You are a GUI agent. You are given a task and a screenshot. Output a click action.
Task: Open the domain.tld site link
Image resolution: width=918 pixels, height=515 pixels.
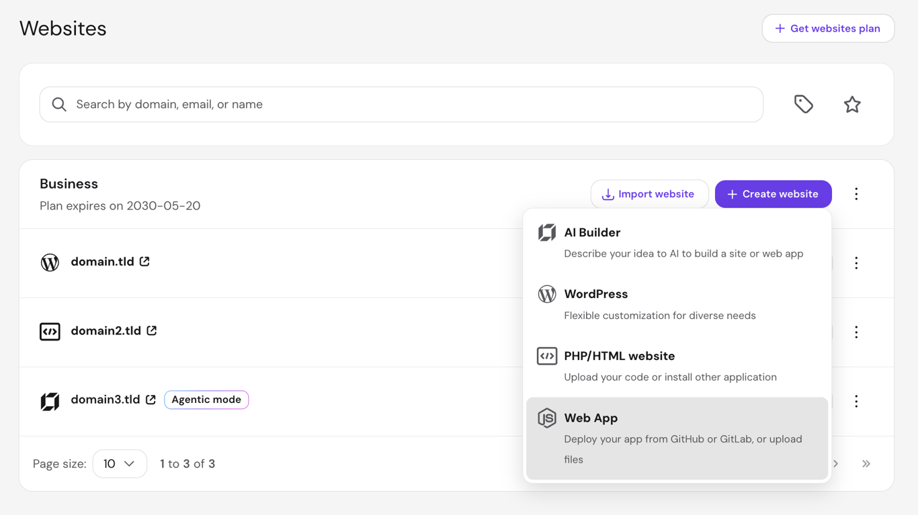point(102,262)
